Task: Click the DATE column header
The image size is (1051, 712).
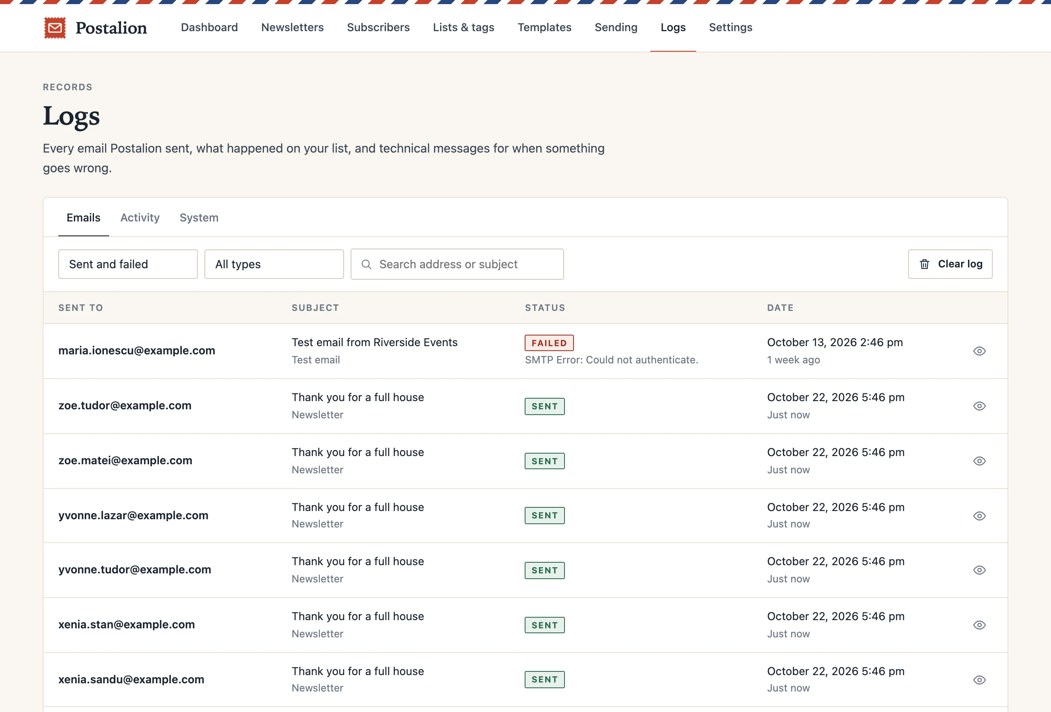Action: pos(780,308)
